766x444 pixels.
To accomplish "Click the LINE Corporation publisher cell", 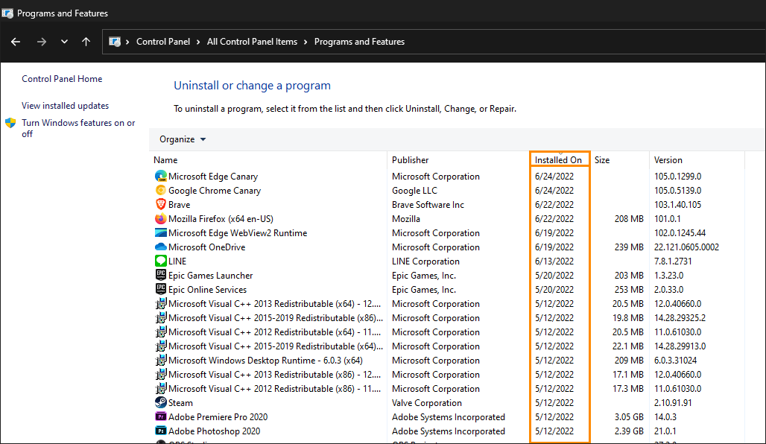I will click(426, 261).
